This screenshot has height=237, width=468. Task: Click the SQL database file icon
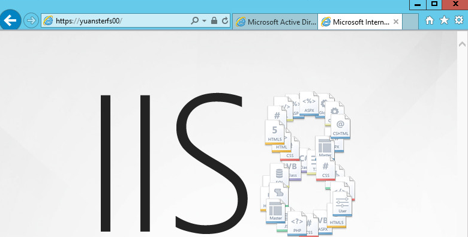coord(280,175)
